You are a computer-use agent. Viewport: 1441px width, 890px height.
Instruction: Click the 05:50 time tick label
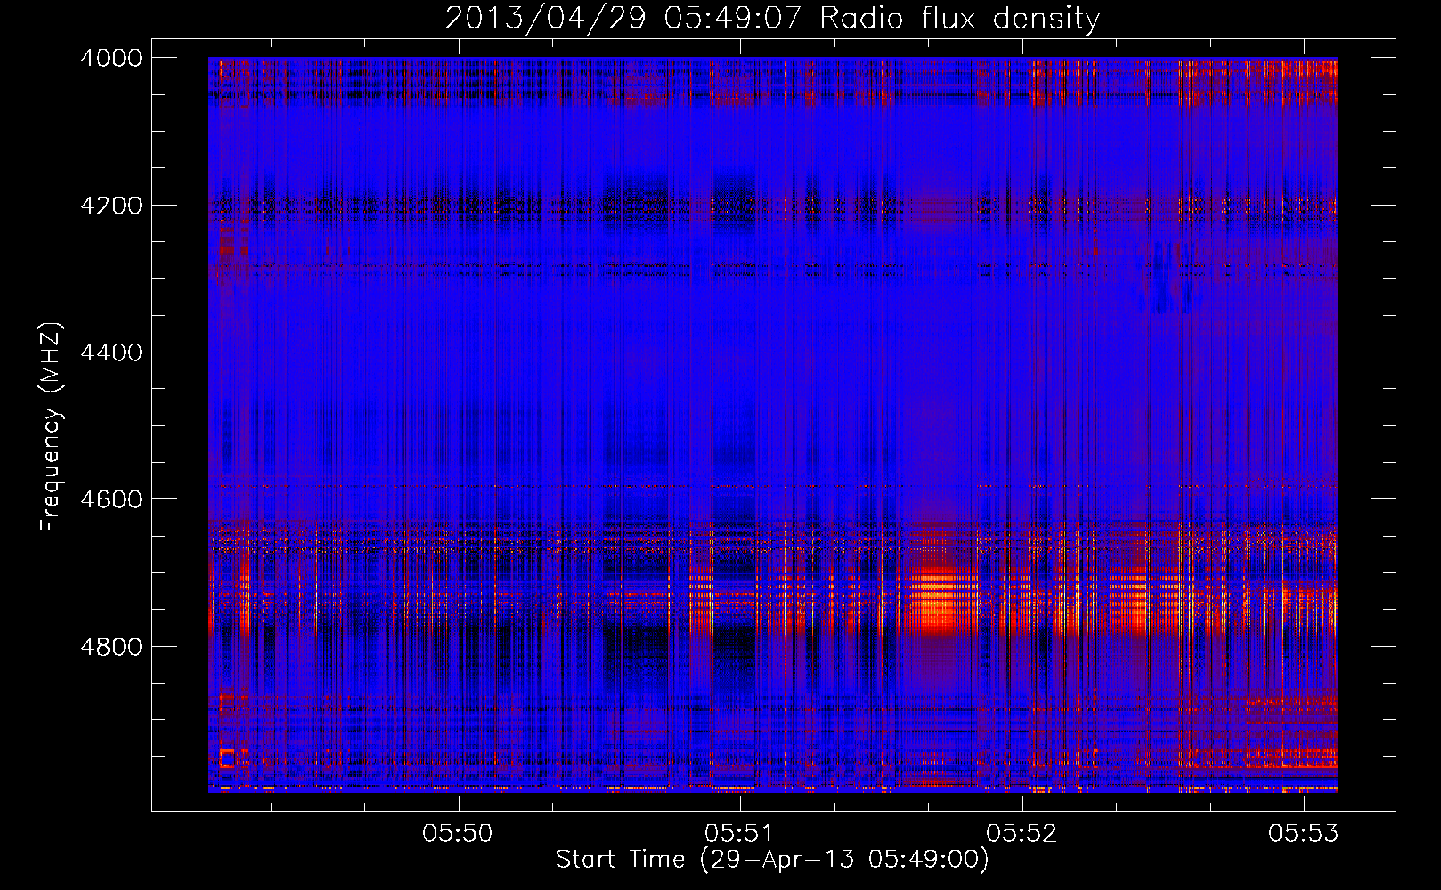coord(458,833)
